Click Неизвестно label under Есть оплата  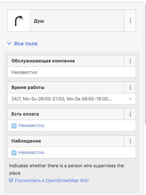(x=31, y=126)
